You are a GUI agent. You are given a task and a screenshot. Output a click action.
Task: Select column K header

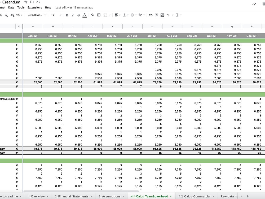pos(113,27)
